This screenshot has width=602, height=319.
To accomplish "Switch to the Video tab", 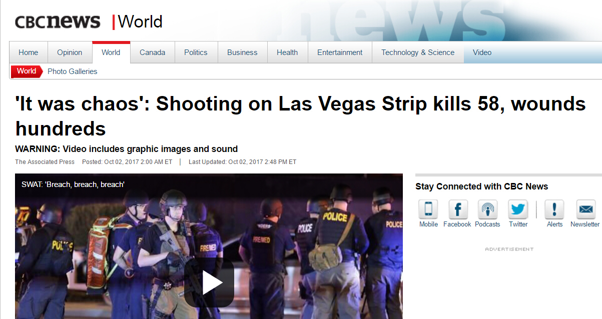I will pyautogui.click(x=482, y=52).
